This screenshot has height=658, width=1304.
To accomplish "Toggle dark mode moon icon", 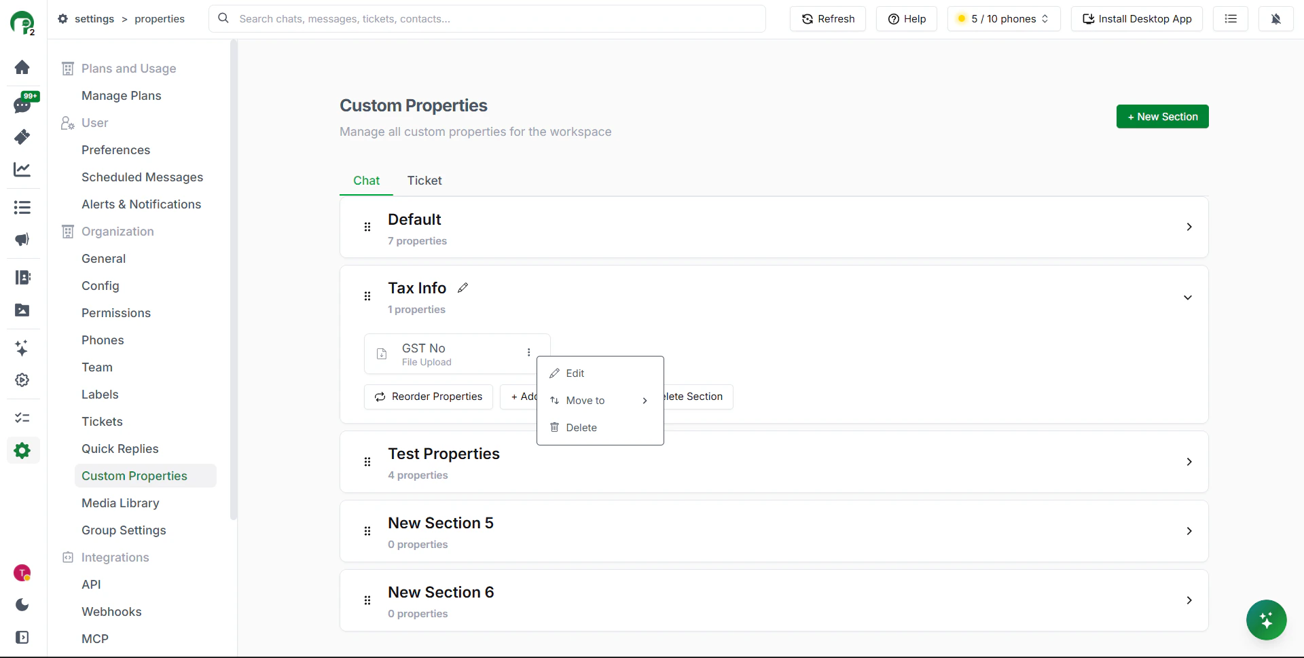I will pos(22,604).
